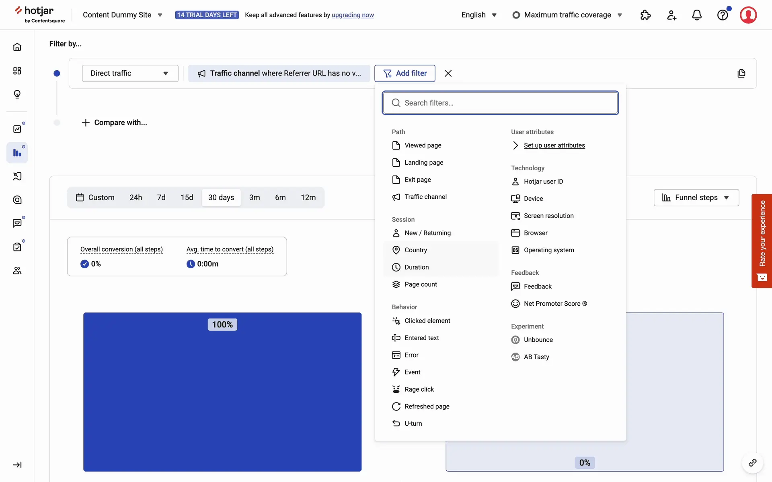
Task: Open the help question mark icon
Action: pos(723,15)
